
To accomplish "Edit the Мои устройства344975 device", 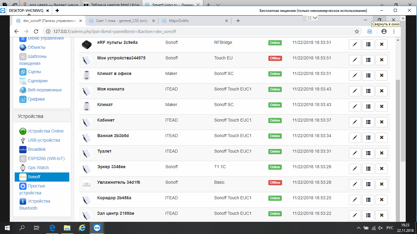I will click(x=355, y=60).
